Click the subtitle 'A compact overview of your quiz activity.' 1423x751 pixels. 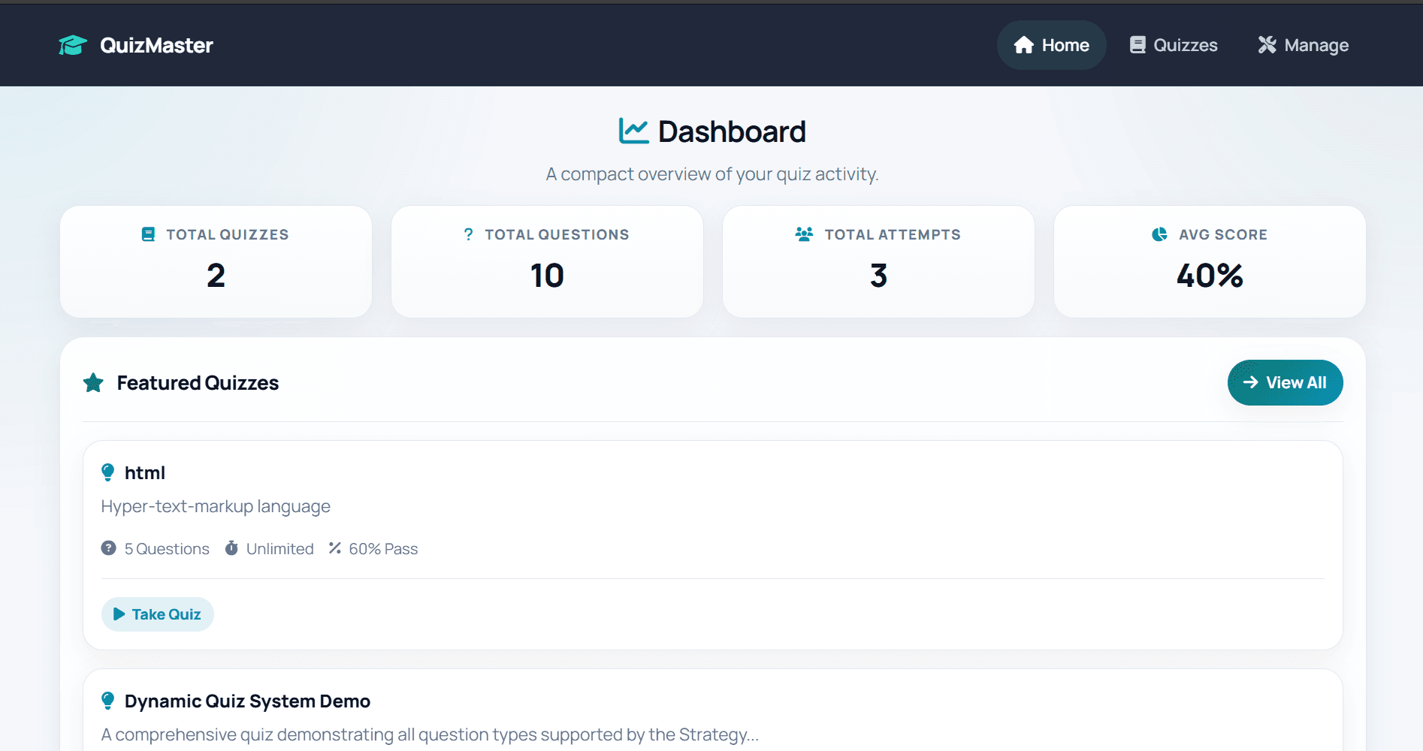[712, 174]
